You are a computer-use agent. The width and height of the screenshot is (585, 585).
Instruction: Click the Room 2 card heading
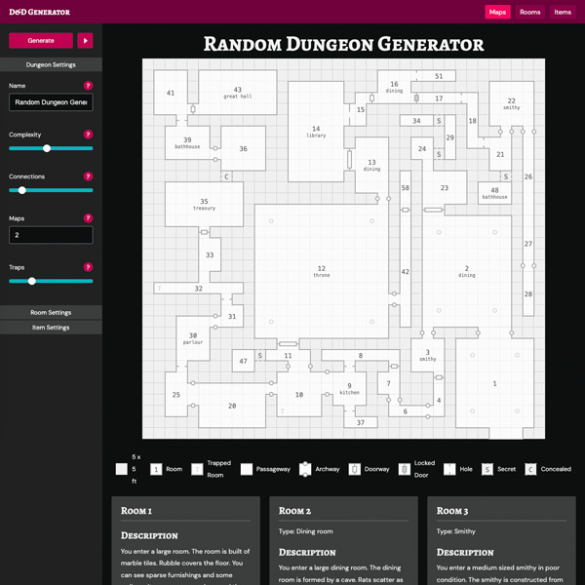coord(294,511)
